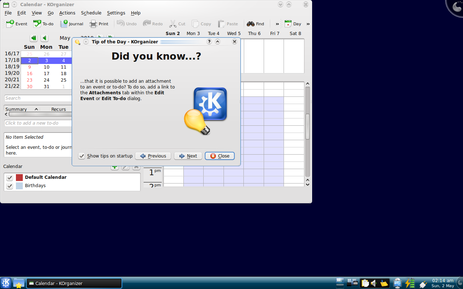Switch to Day view in toolbar

293,24
